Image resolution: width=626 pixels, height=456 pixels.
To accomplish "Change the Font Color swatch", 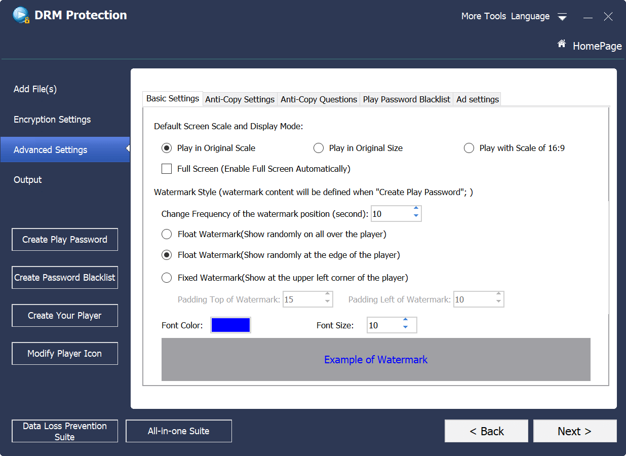I will click(230, 325).
